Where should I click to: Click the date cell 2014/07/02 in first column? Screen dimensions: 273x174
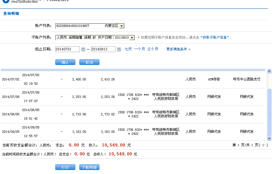(x=11, y=79)
